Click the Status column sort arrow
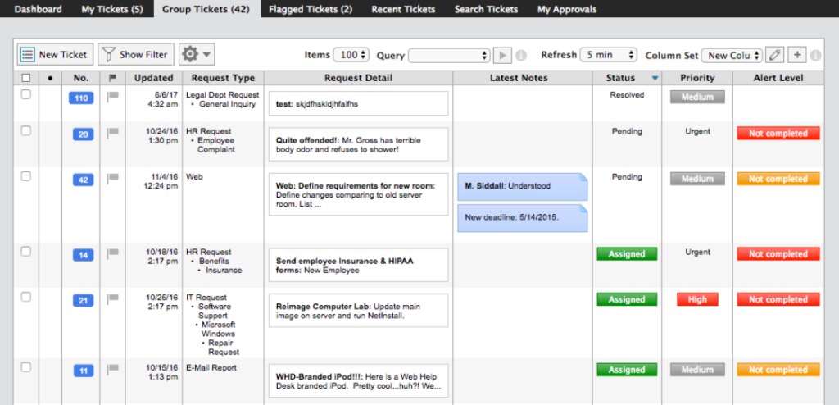Image resolution: width=839 pixels, height=405 pixels. [655, 78]
